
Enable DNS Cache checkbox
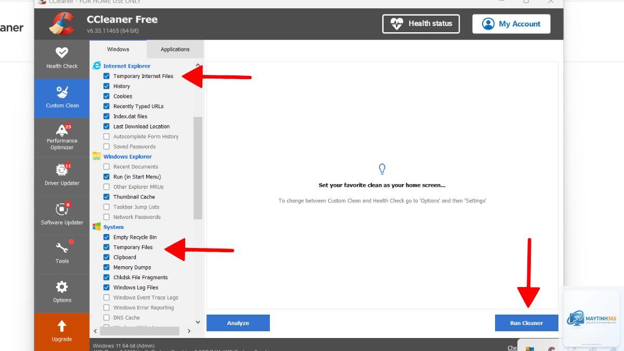point(107,318)
